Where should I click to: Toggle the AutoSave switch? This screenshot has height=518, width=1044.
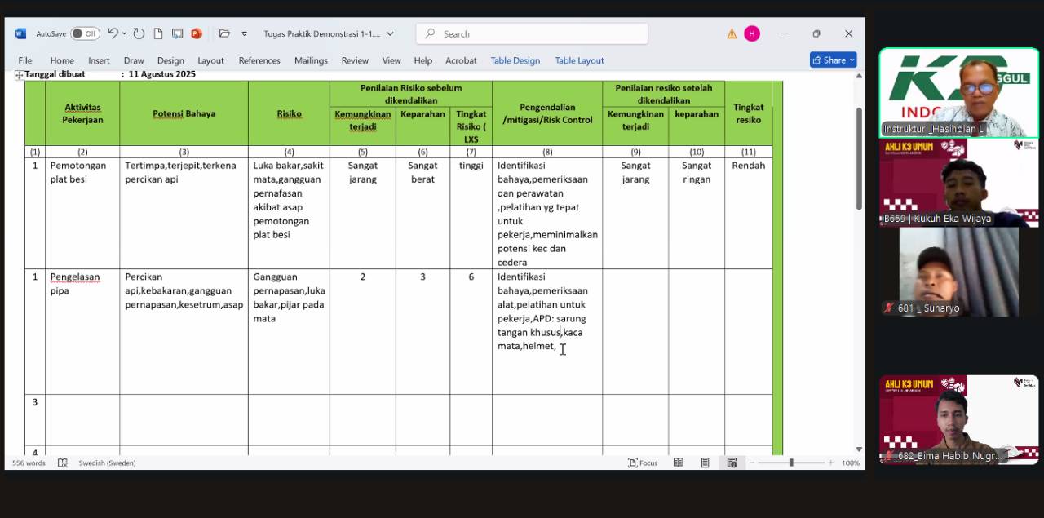click(85, 33)
